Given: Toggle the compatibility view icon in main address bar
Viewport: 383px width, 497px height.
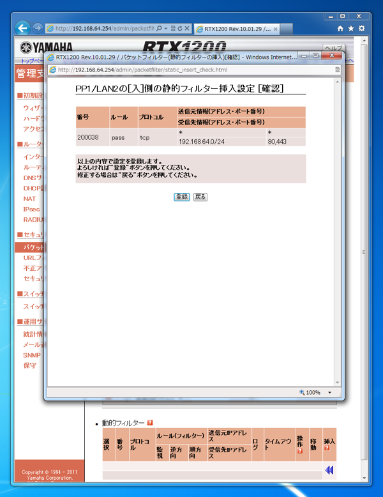Looking at the screenshot, I should click(173, 28).
